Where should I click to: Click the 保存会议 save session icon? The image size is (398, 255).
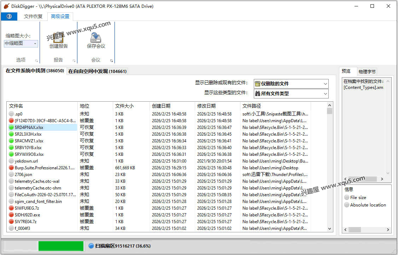(x=96, y=37)
